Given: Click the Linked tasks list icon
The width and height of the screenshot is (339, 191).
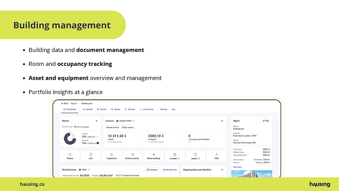Looking at the screenshot, I should click(x=140, y=109).
